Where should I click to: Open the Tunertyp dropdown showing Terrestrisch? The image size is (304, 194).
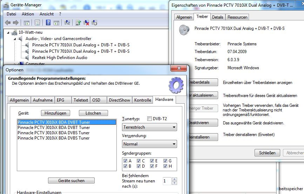tap(149, 127)
